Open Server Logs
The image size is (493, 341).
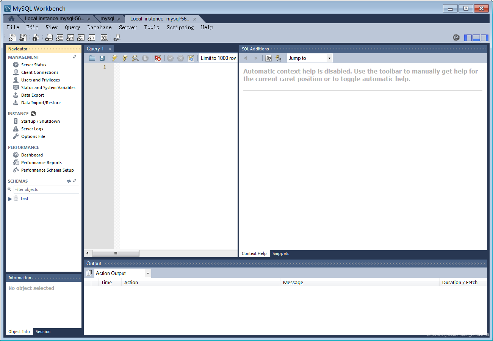(32, 129)
